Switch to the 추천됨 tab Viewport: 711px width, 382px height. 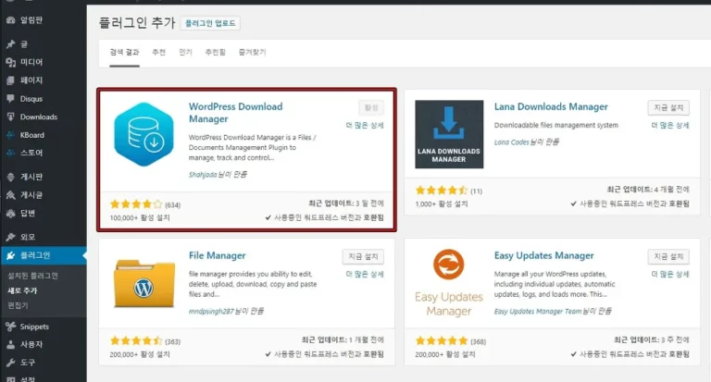(x=216, y=53)
